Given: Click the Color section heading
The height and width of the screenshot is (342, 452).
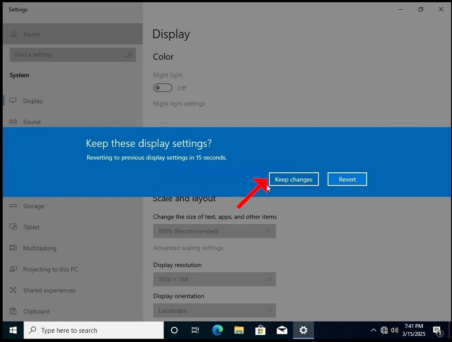Looking at the screenshot, I should (x=163, y=57).
